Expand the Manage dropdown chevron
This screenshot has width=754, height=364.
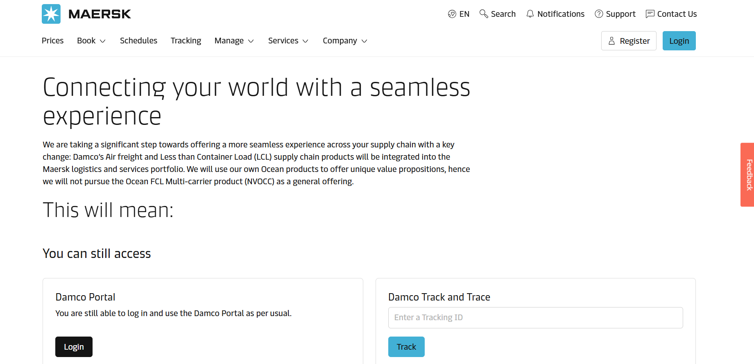coord(251,41)
